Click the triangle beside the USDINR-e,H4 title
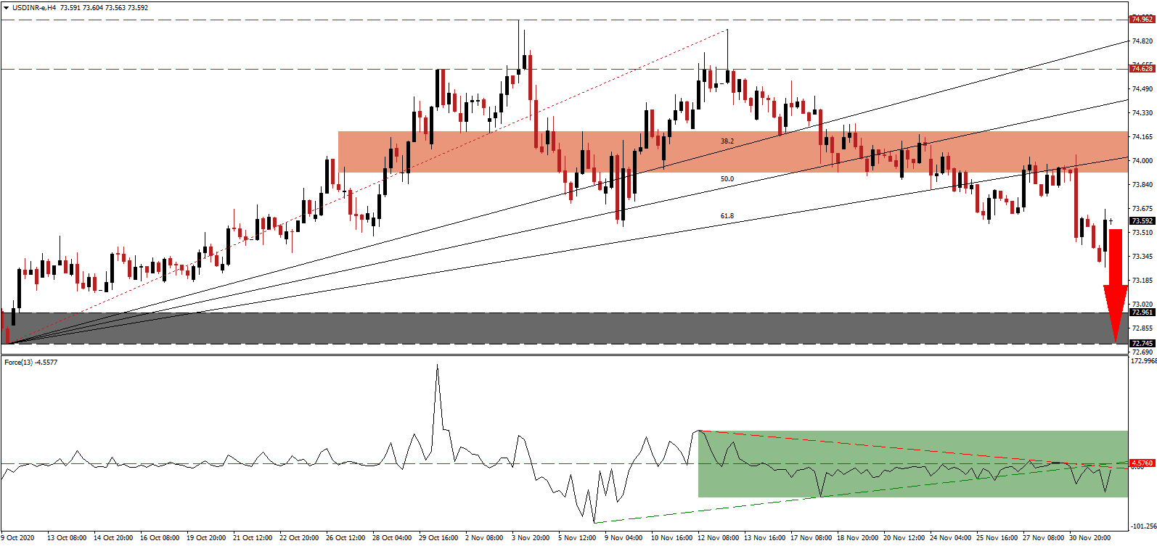 point(6,8)
